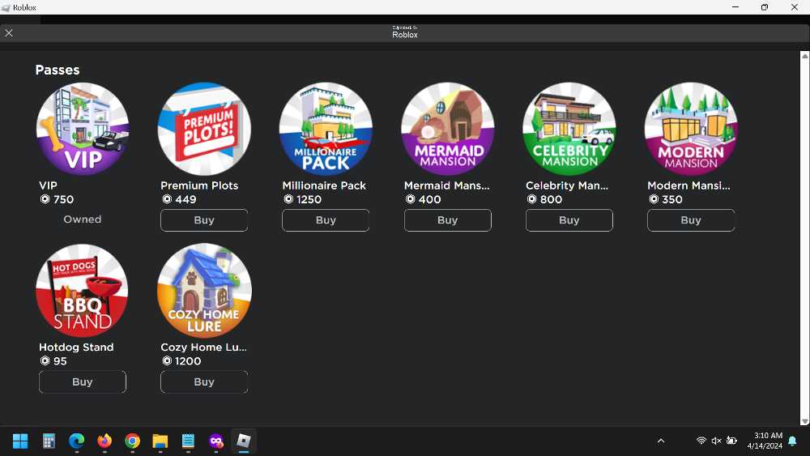This screenshot has height=456, width=810.
Task: Open the Celebrity Mansion pass image
Action: coord(569,129)
